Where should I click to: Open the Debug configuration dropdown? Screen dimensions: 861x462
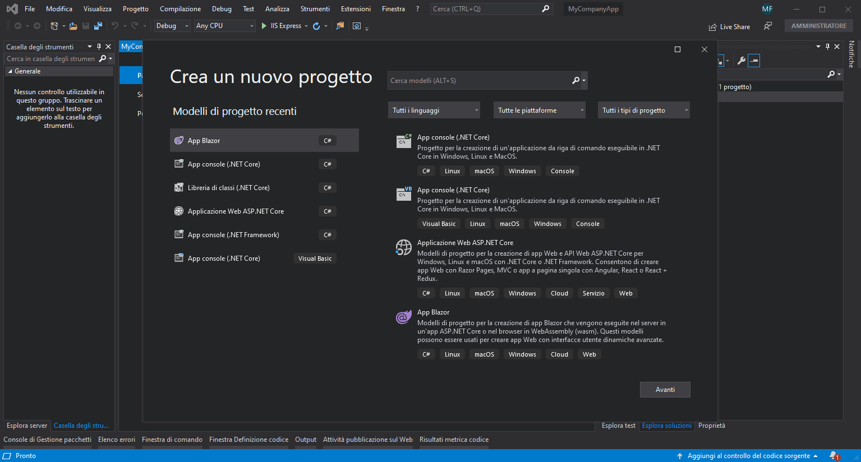point(172,26)
